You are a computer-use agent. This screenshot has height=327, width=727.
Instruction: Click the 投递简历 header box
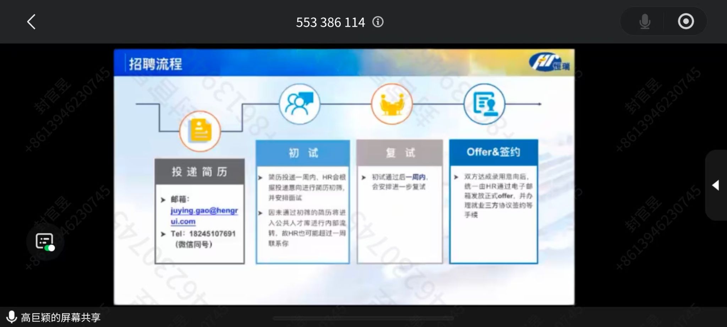tap(199, 172)
